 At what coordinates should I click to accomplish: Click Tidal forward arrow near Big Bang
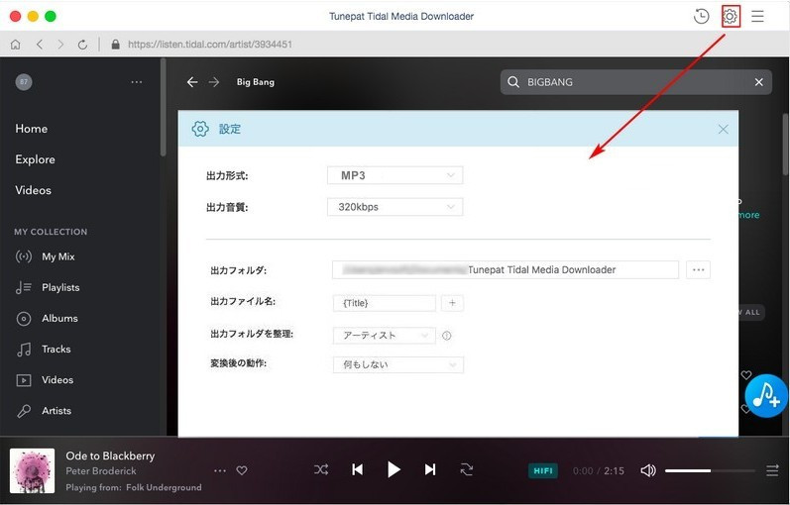click(x=214, y=82)
